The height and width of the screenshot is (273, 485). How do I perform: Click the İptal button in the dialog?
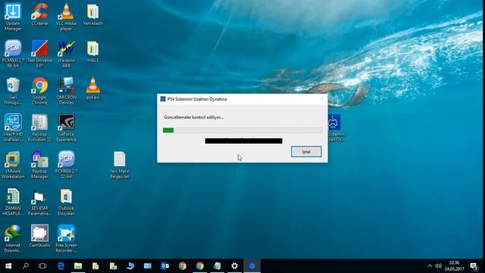tap(306, 152)
